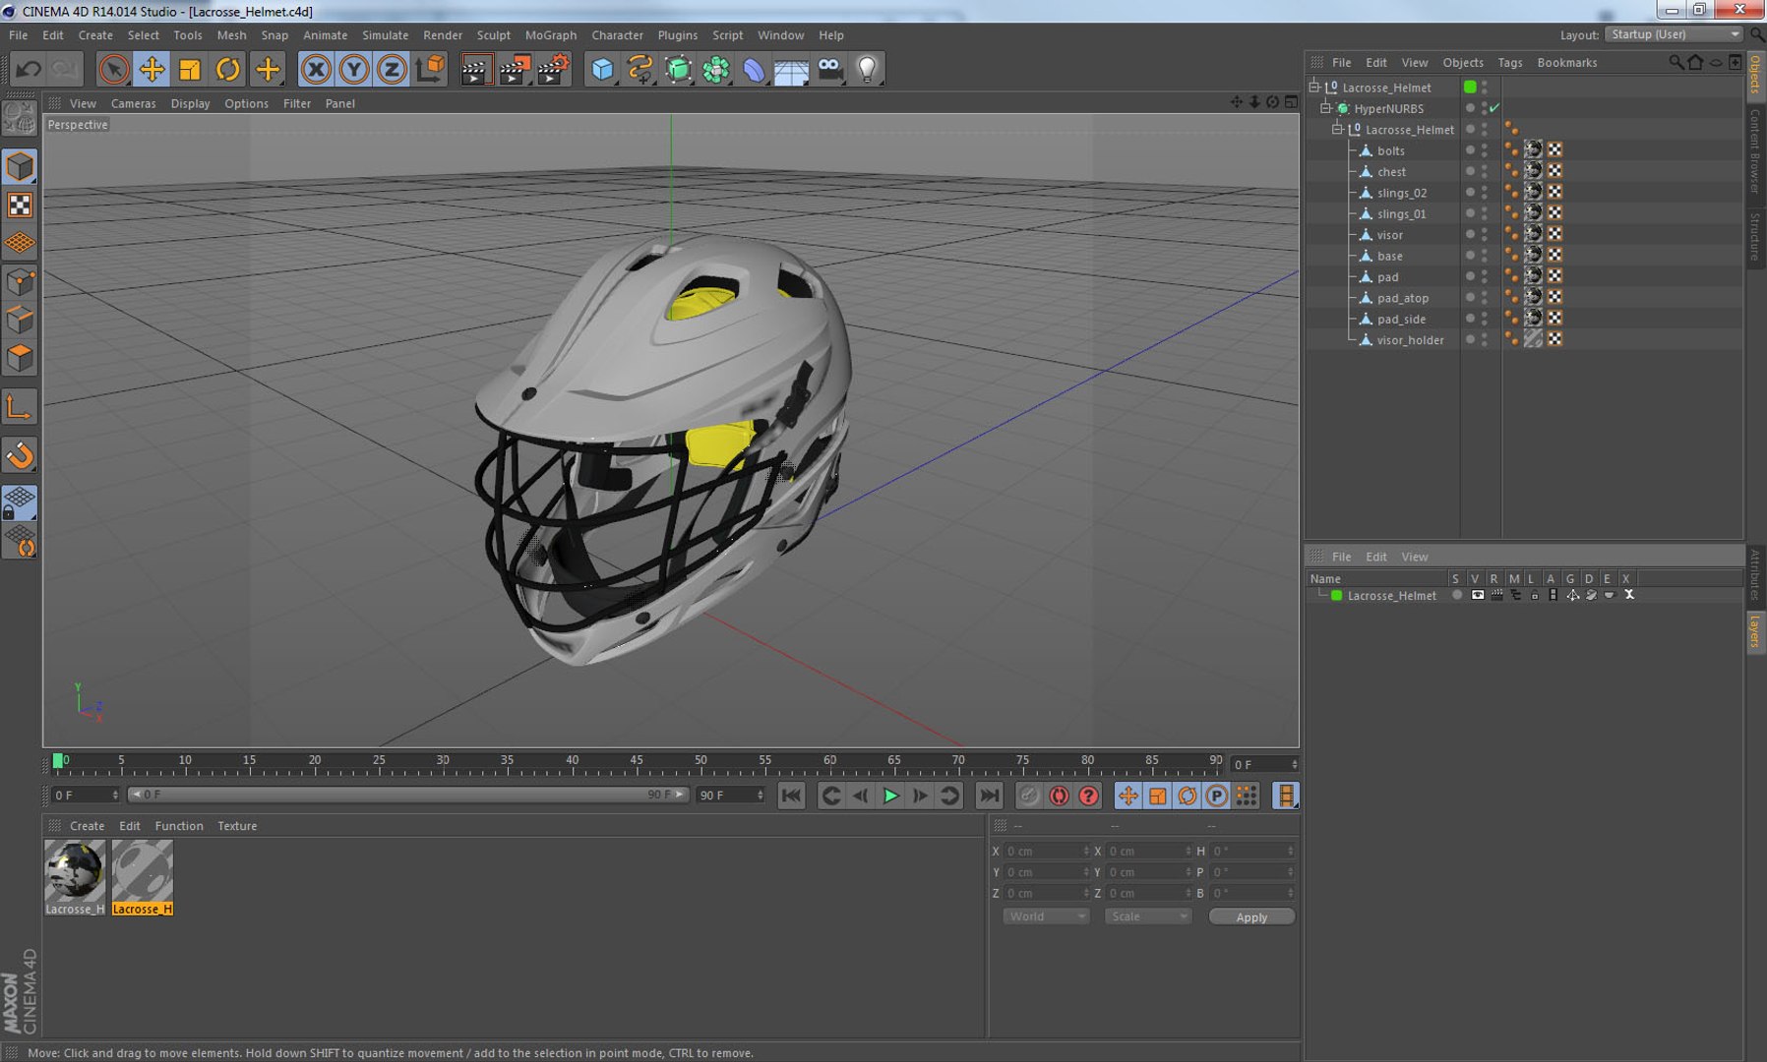
Task: Click the green Lacrosse_Helmet layer color swatch
Action: (1336, 595)
